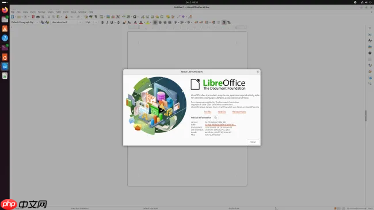Click the sidebar Settings button
This screenshot has width=374, height=210.
tap(370, 28)
